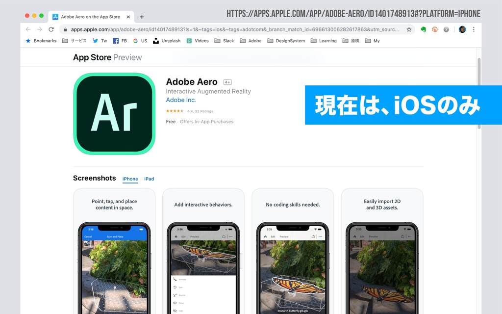Click the Offers In-App Purchases text
The height and width of the screenshot is (314, 502).
coord(206,122)
